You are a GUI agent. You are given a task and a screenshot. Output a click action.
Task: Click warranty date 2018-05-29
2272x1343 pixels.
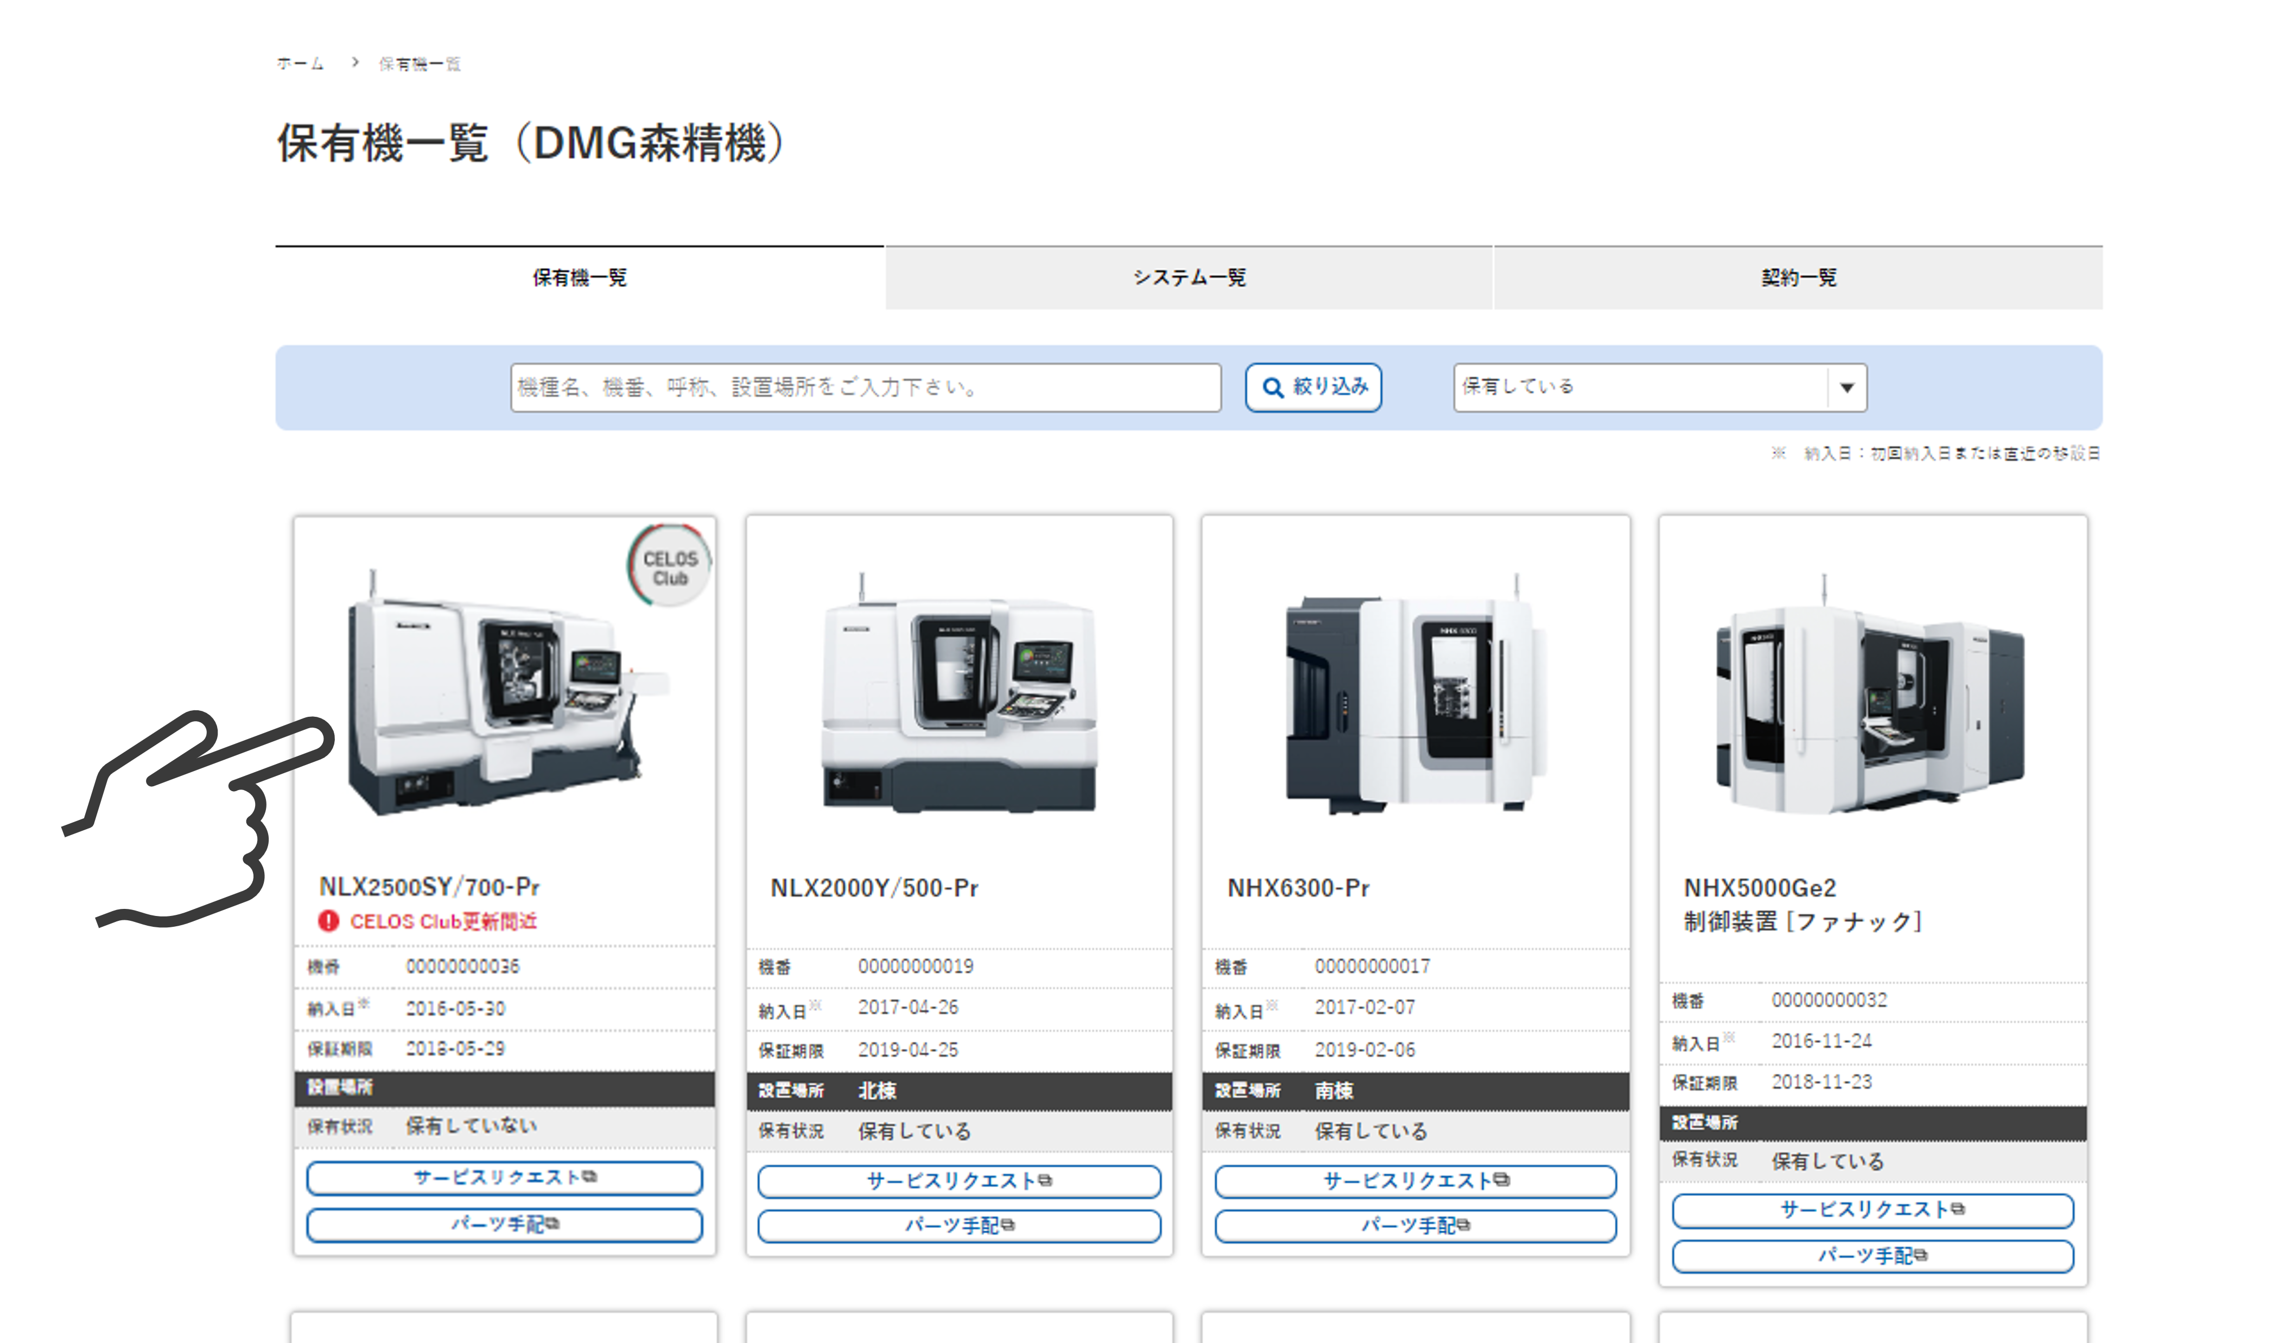455,1049
